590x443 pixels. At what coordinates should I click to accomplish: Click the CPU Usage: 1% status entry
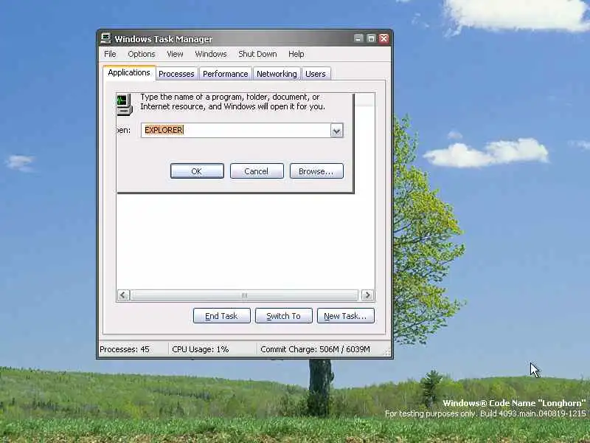[200, 349]
